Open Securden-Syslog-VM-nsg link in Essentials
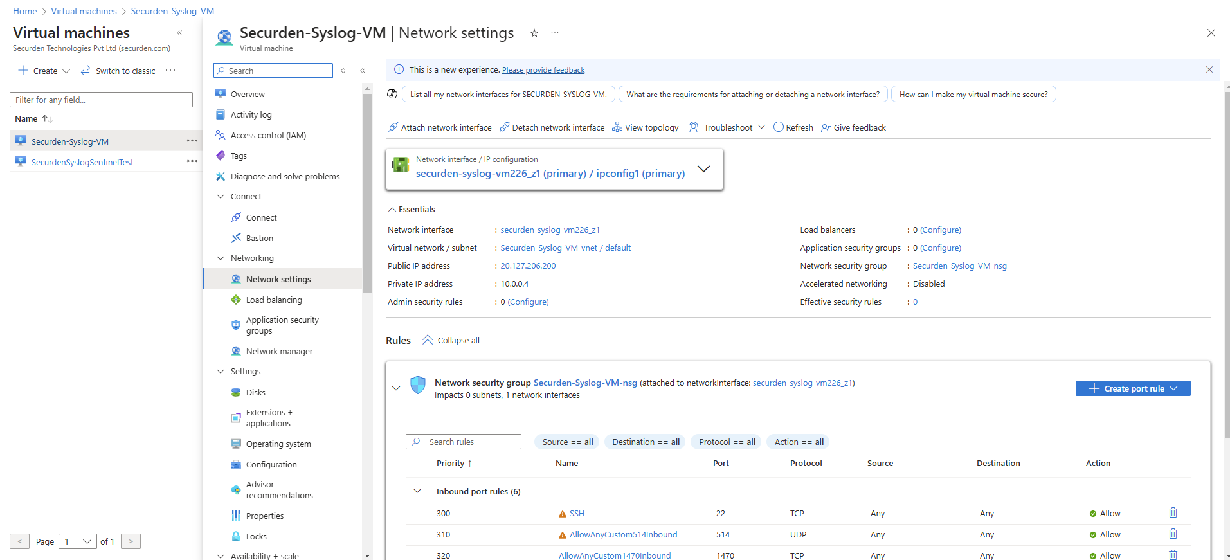 click(x=960, y=266)
